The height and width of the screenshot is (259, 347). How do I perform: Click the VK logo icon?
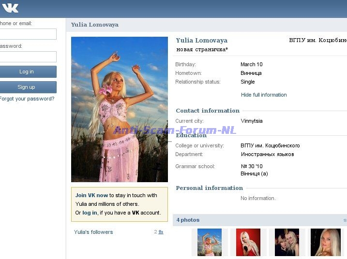point(10,8)
